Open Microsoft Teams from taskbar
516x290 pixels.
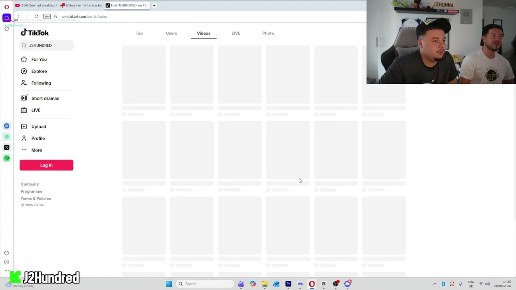click(241, 284)
